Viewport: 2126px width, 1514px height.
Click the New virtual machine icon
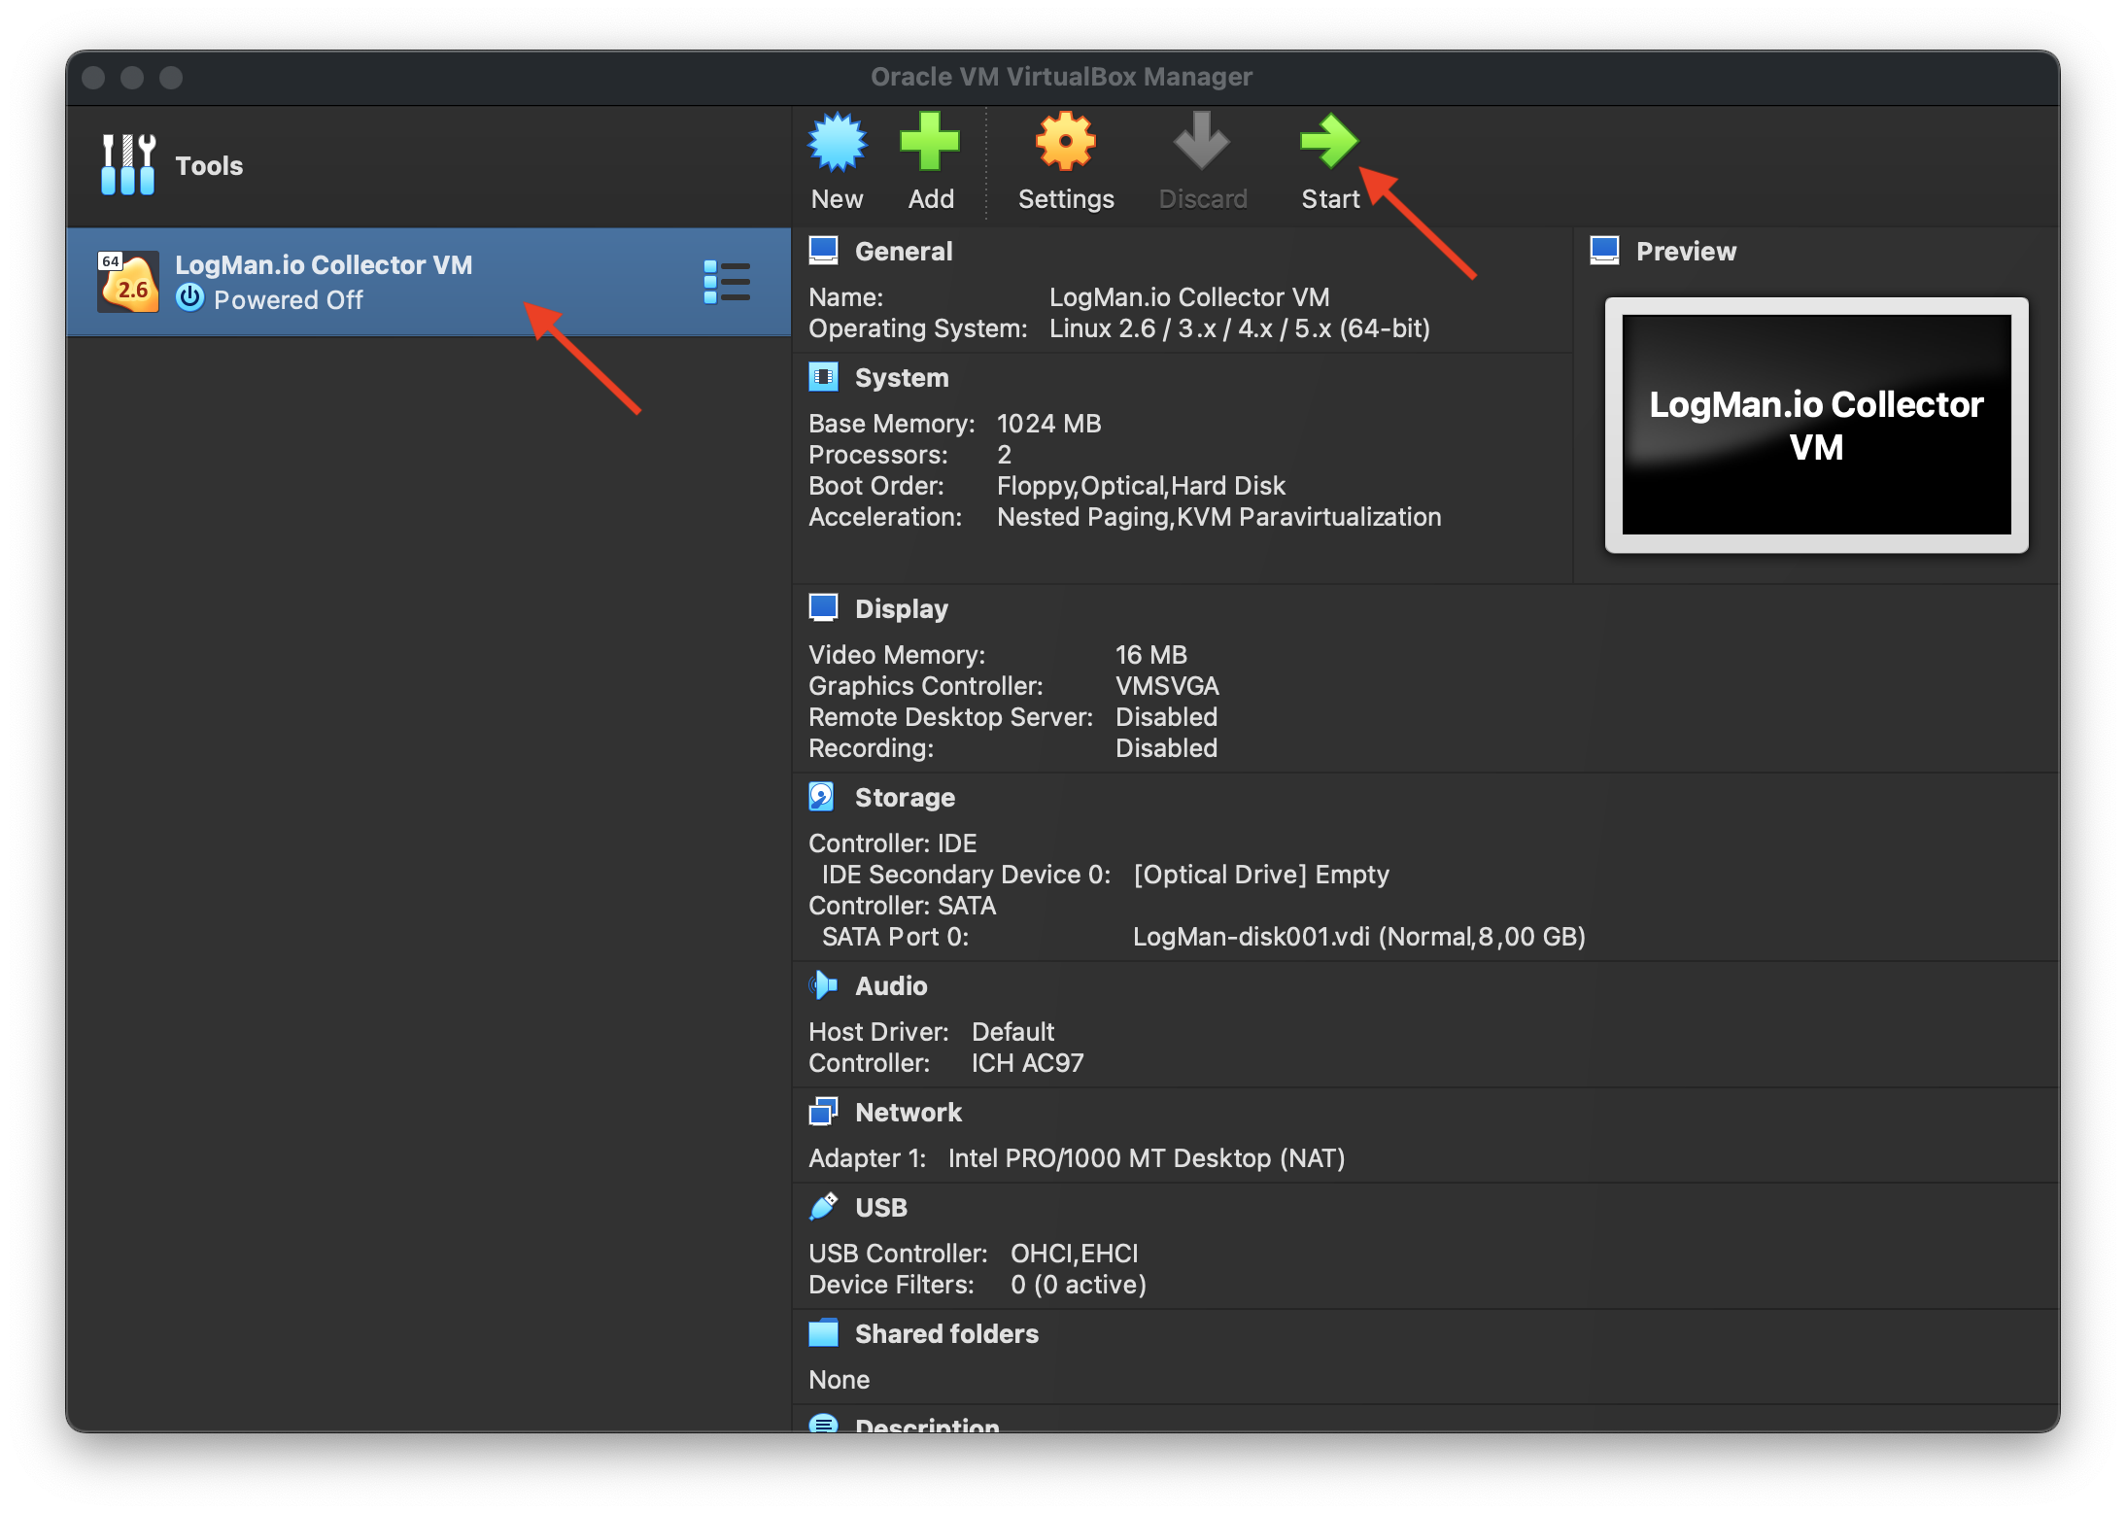(837, 143)
